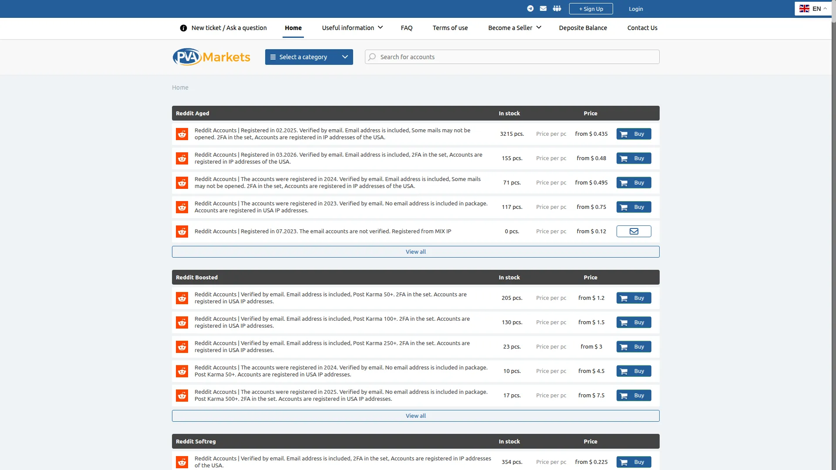The image size is (836, 470).
Task: Click the UK flag language icon
Action: (804, 9)
